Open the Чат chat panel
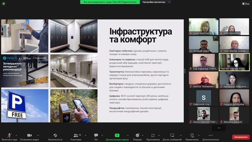Image resolution: width=252 pixels, height=142 pixels. click(96, 135)
